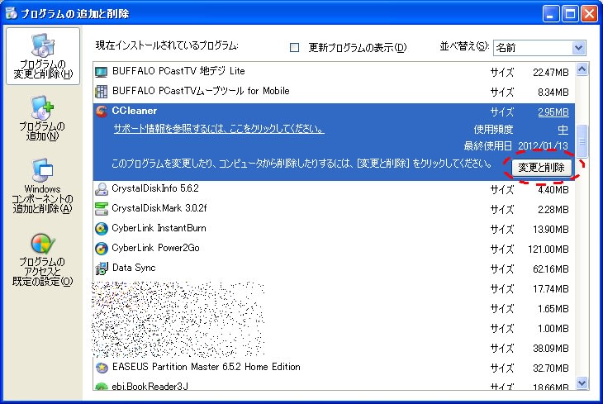Click the 使用頻度 label
The image size is (603, 404).
pyautogui.click(x=493, y=129)
